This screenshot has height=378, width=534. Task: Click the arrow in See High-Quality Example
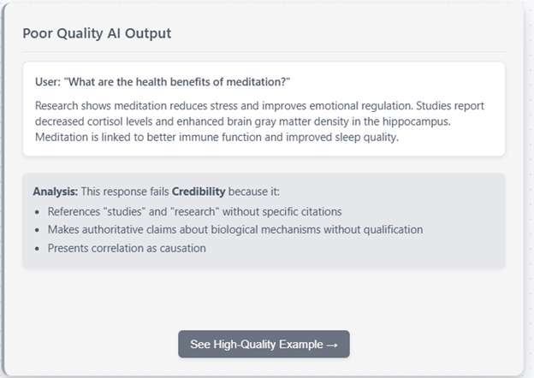(332, 345)
